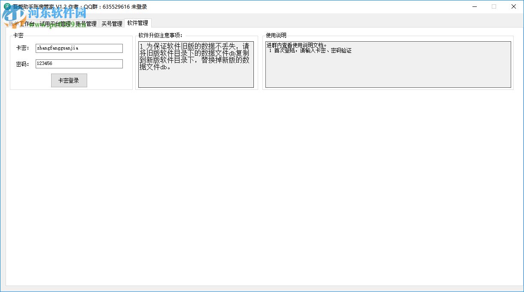The width and height of the screenshot is (524, 292).
Task: Maximize the application window
Action: pos(494,6)
